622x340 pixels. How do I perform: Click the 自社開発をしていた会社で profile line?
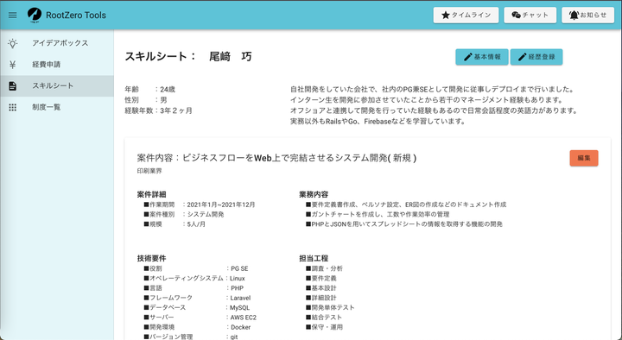tap(433, 90)
